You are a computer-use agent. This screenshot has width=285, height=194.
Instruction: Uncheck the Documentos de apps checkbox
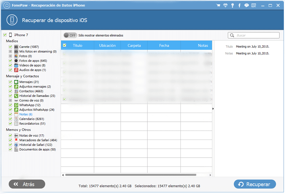click(x=10, y=149)
